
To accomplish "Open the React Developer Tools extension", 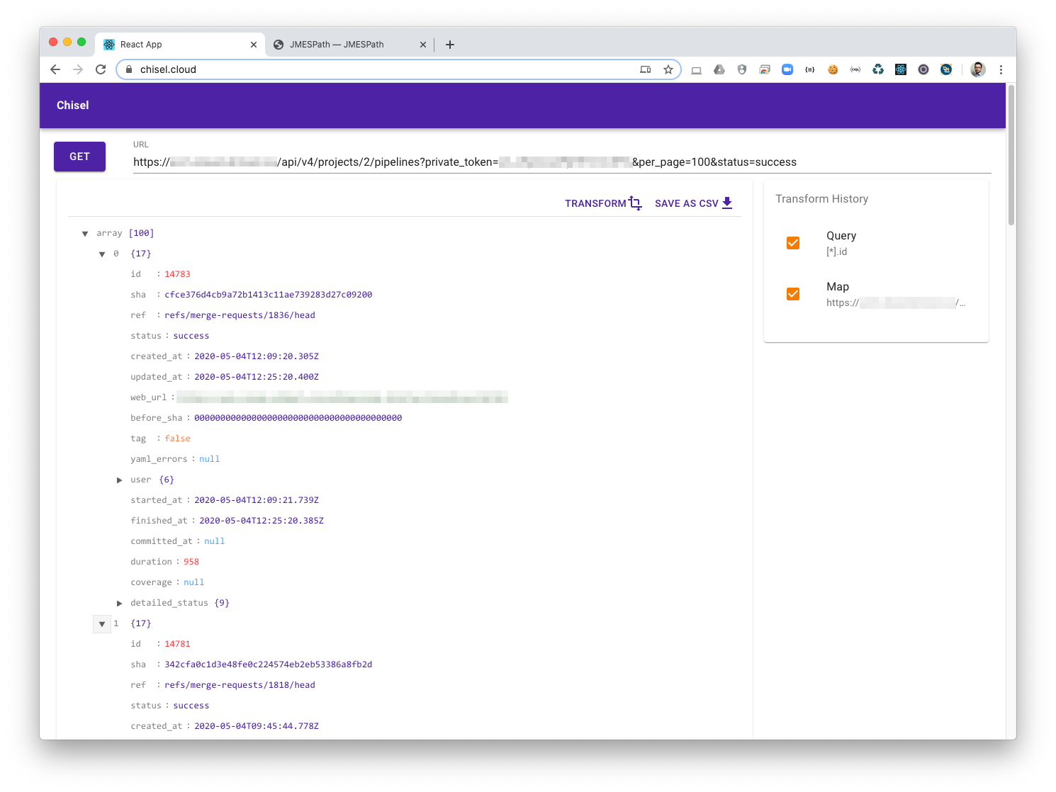I will (901, 69).
